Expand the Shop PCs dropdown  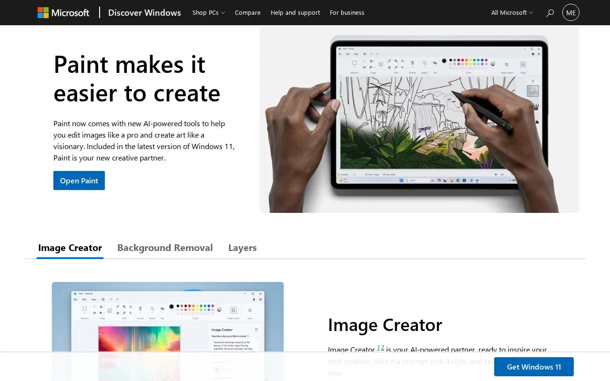click(209, 12)
